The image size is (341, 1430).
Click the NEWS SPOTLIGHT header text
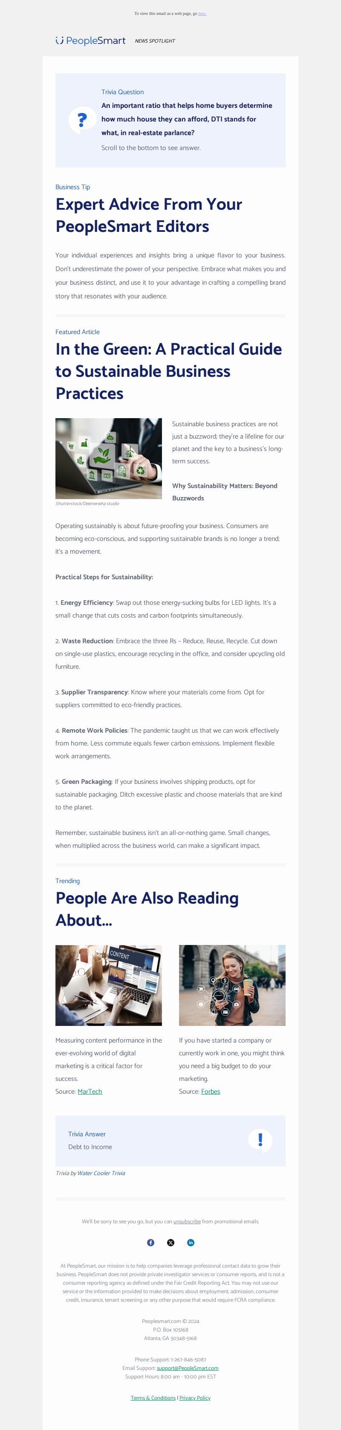[155, 41]
